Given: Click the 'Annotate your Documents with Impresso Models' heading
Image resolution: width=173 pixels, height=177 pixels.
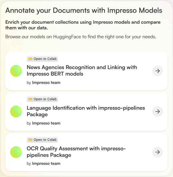Looking at the screenshot, I should 84,10.
